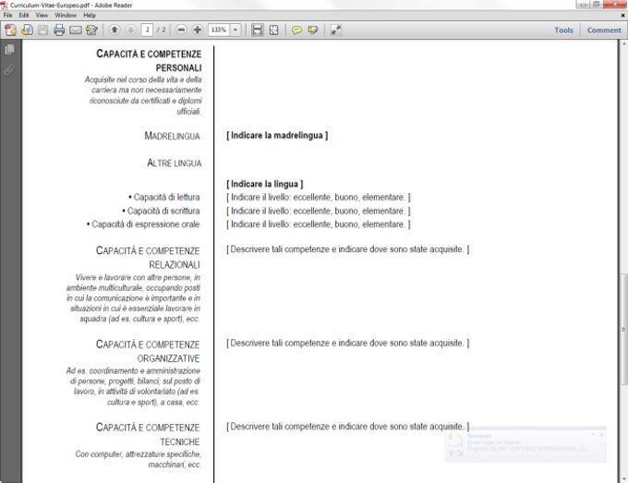The width and height of the screenshot is (628, 483).
Task: Print the document with printer icon
Action: 59,30
